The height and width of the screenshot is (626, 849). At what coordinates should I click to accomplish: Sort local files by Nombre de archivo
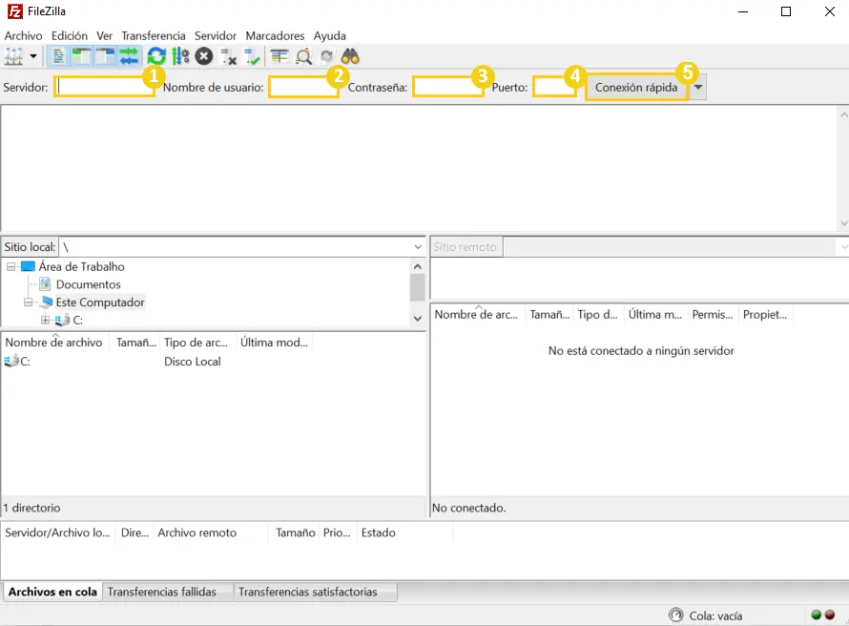pos(53,343)
